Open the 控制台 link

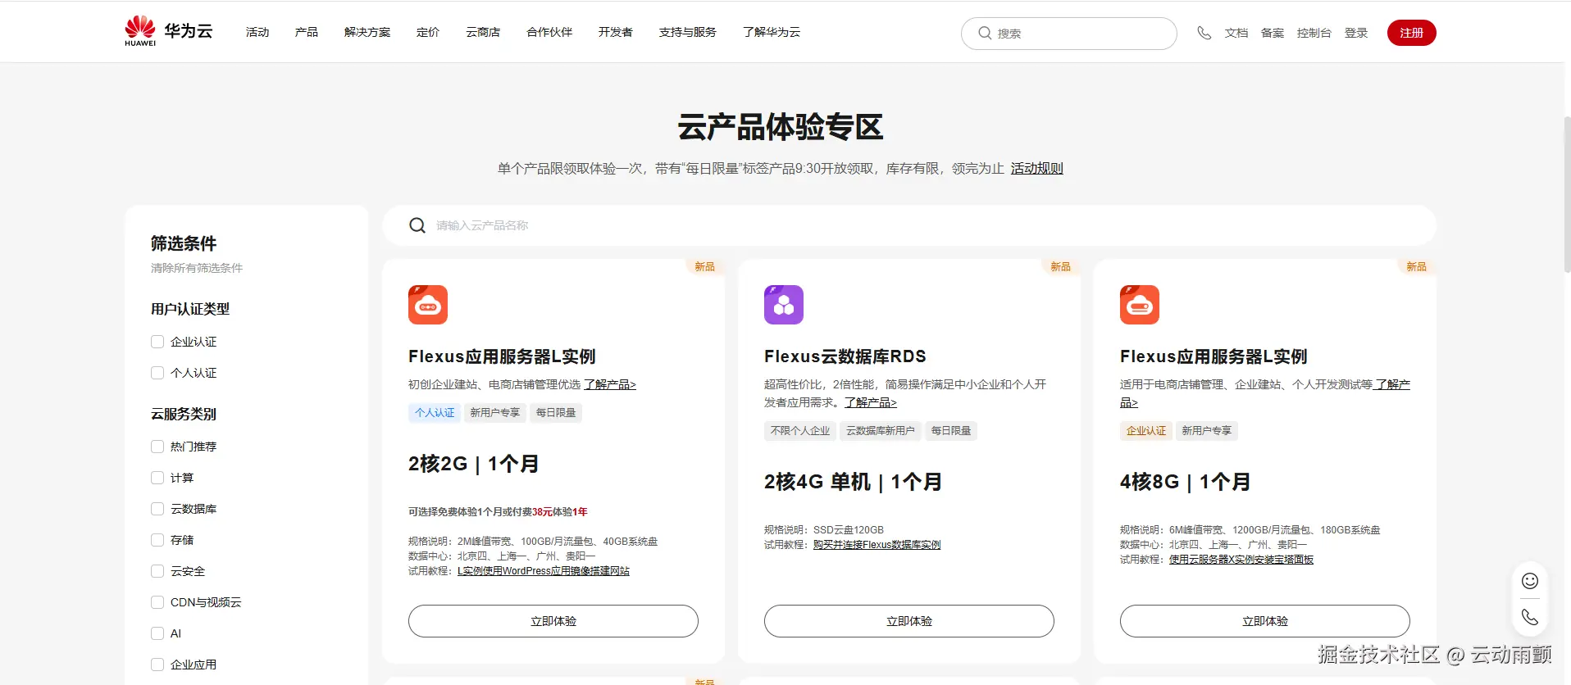click(x=1314, y=33)
